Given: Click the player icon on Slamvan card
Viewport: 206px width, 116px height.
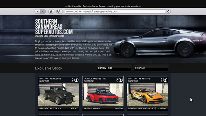Looking at the screenshot, I should pos(121,80).
